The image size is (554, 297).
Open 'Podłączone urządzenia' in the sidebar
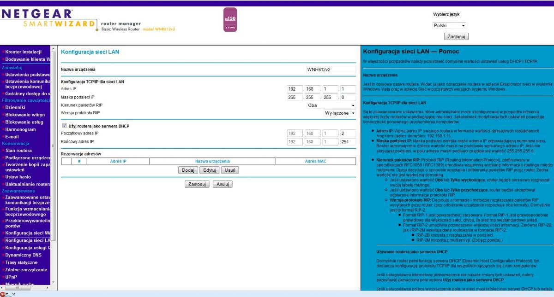coord(28,158)
